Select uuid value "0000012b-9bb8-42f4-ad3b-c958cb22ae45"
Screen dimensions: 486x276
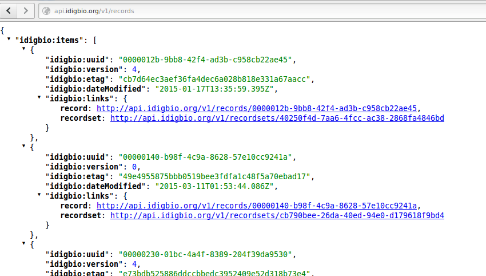[x=205, y=60]
